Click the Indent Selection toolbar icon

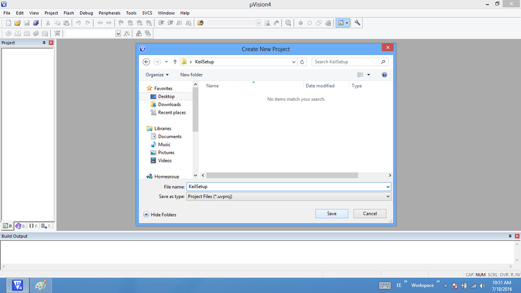[x=161, y=23]
